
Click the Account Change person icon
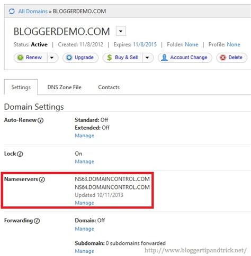click(x=164, y=58)
